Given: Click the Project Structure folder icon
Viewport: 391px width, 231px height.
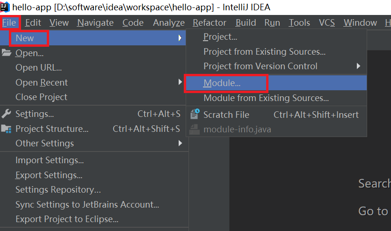Looking at the screenshot, I should [6, 129].
